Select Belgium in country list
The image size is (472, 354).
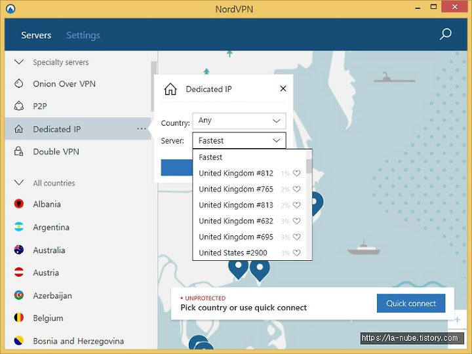(x=48, y=318)
